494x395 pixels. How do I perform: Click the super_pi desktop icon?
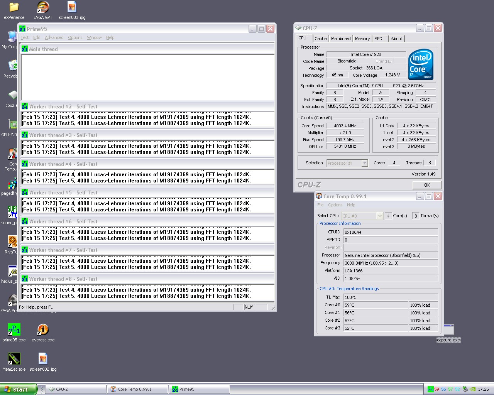tap(13, 212)
